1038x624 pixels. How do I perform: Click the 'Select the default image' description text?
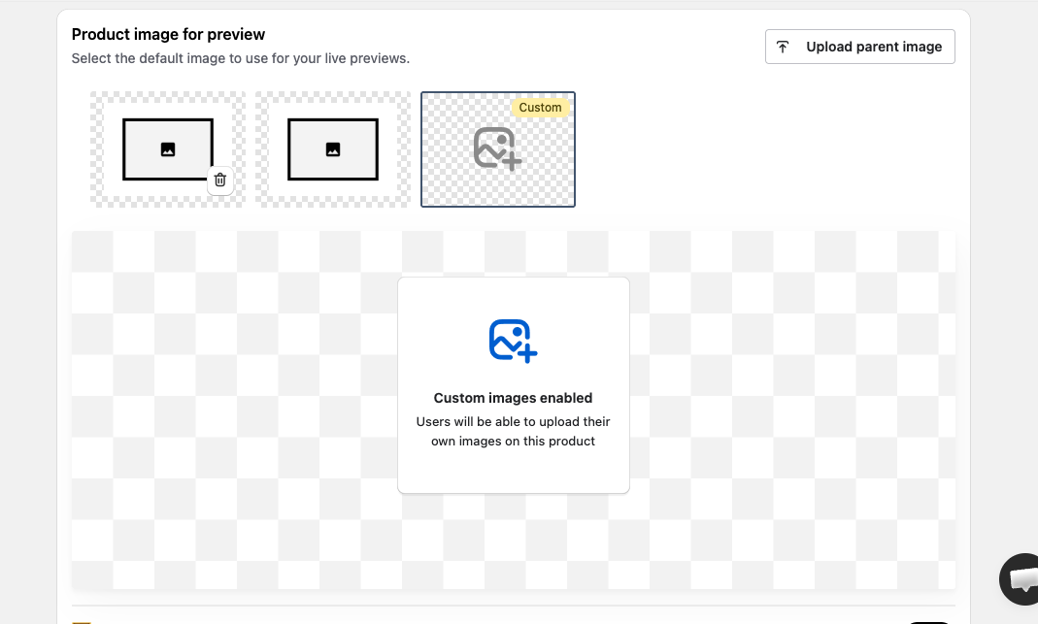tap(240, 58)
